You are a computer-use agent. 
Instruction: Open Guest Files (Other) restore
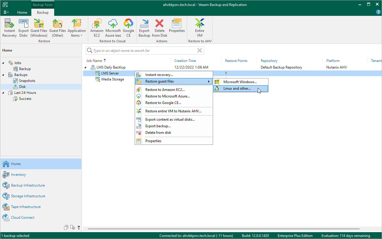pyautogui.click(x=58, y=28)
